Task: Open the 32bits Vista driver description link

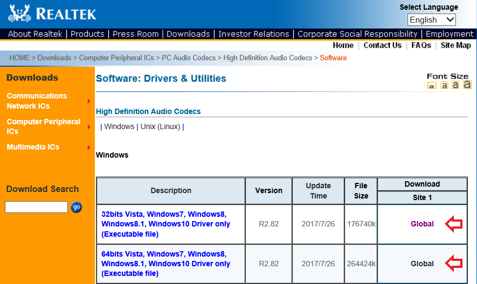Action: [165, 224]
